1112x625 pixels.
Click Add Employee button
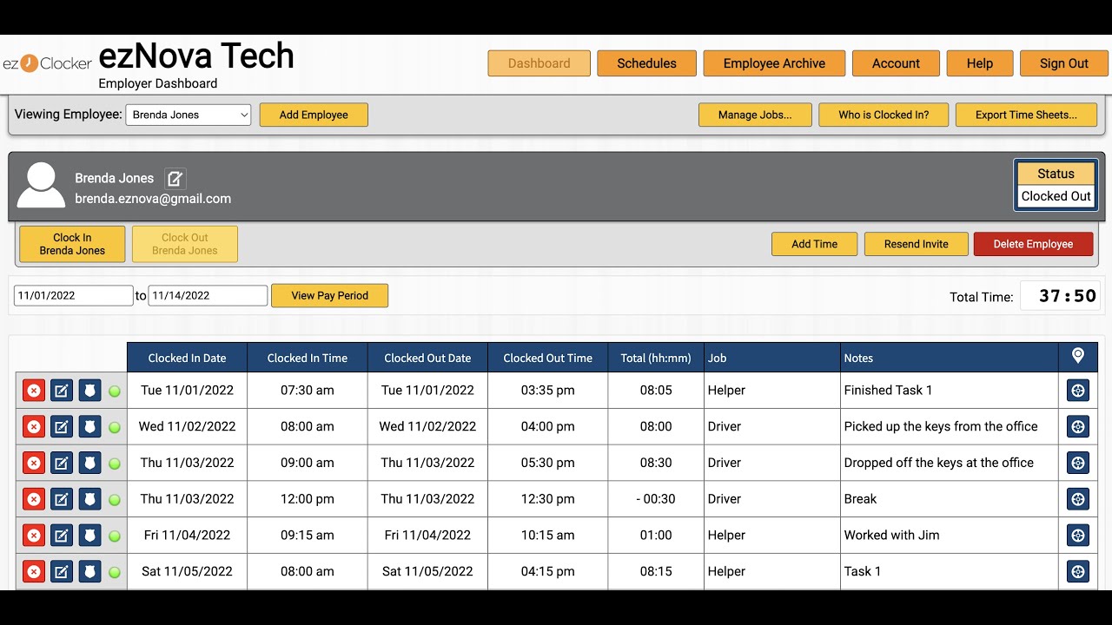coord(314,115)
